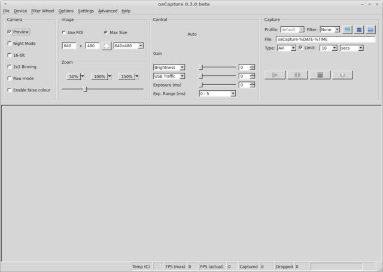
Task: Open the Limit value 10 dropdown
Action: pyautogui.click(x=329, y=48)
